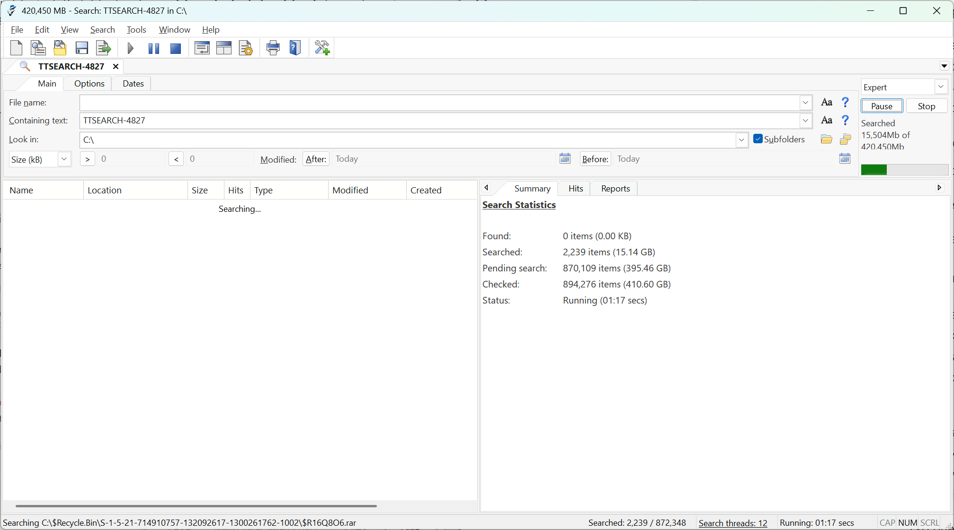
Task: Sort results by Modified column
Action: (x=367, y=190)
